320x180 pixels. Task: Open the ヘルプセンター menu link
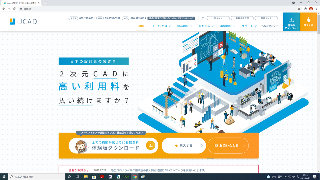click(x=269, y=26)
